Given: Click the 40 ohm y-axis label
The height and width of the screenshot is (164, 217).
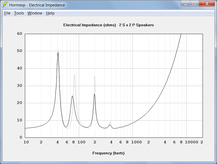Looking at the screenshot, I should pos(20,68).
